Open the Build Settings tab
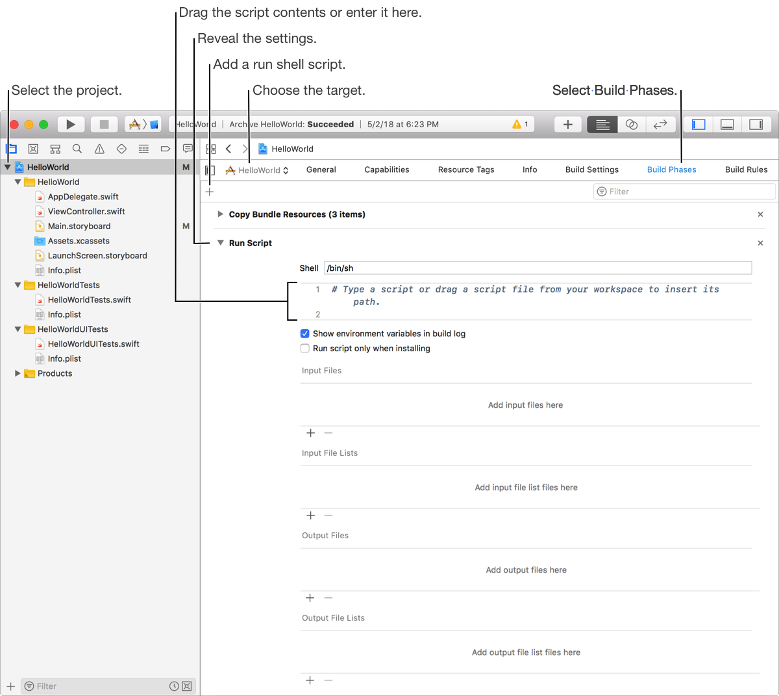This screenshot has height=696, width=779. tap(592, 169)
